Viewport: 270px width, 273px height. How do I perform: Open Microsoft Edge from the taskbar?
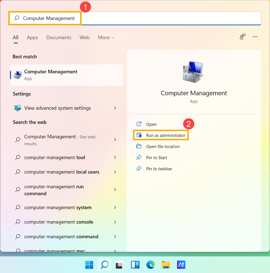point(150,265)
